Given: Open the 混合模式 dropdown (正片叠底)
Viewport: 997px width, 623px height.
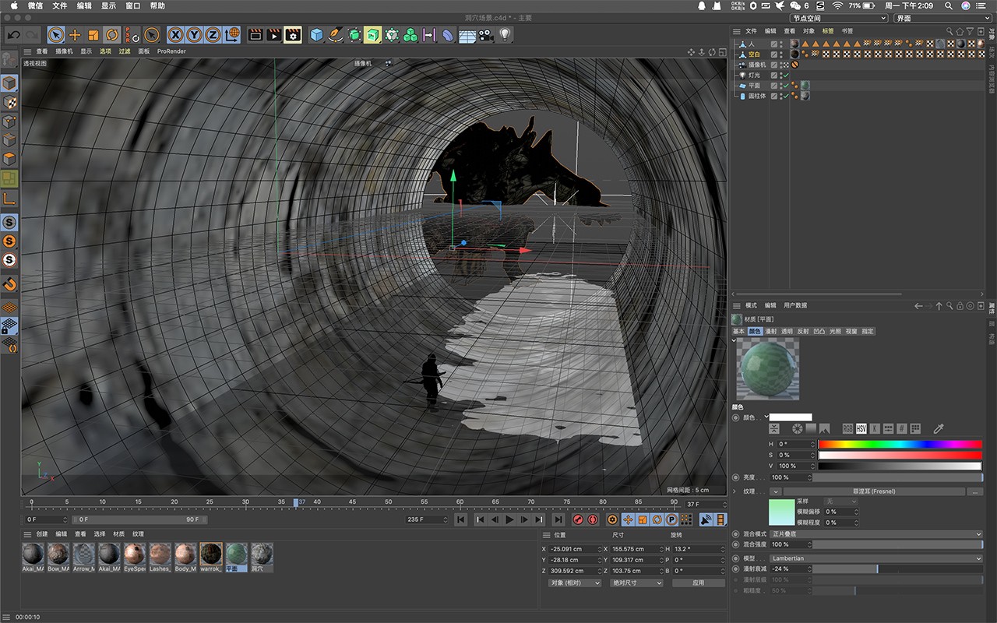Looking at the screenshot, I should pos(875,534).
